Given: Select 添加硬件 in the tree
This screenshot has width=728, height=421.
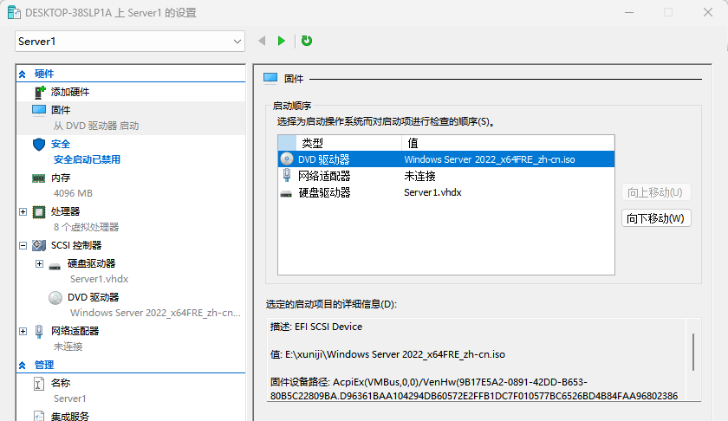Looking at the screenshot, I should [70, 92].
